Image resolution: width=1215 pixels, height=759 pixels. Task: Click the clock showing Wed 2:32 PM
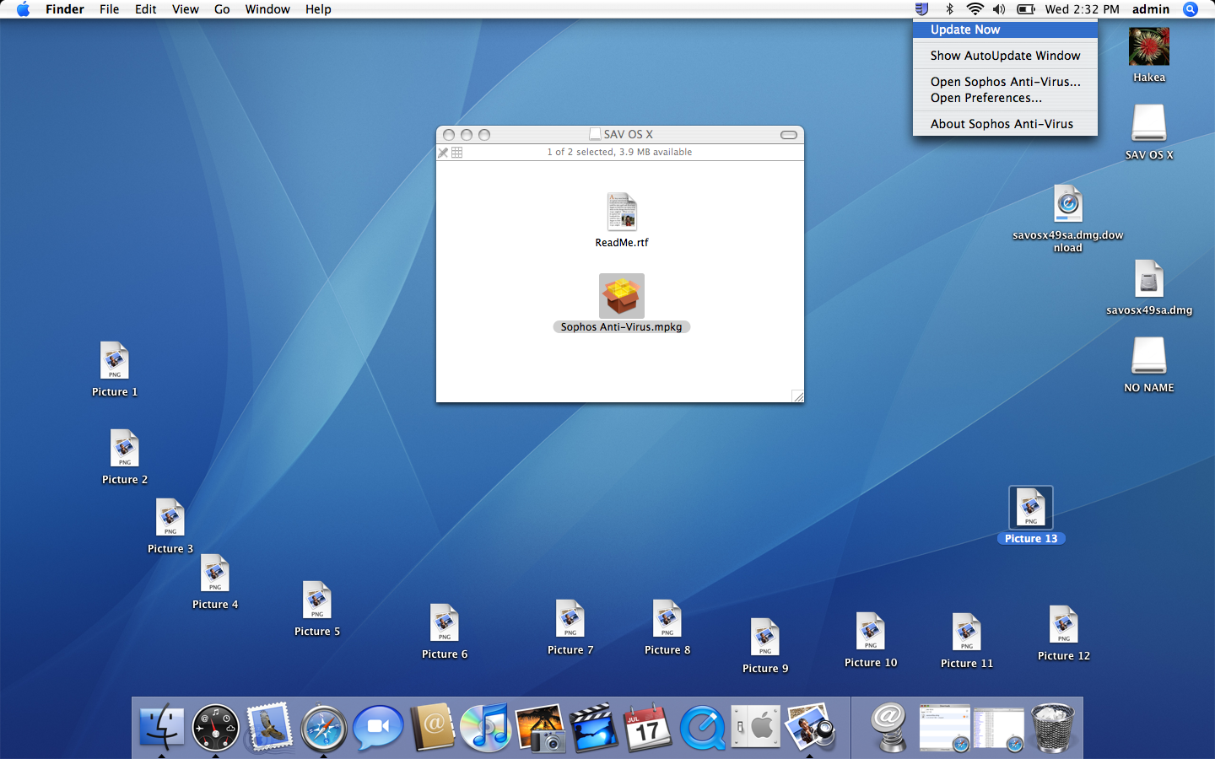1082,9
